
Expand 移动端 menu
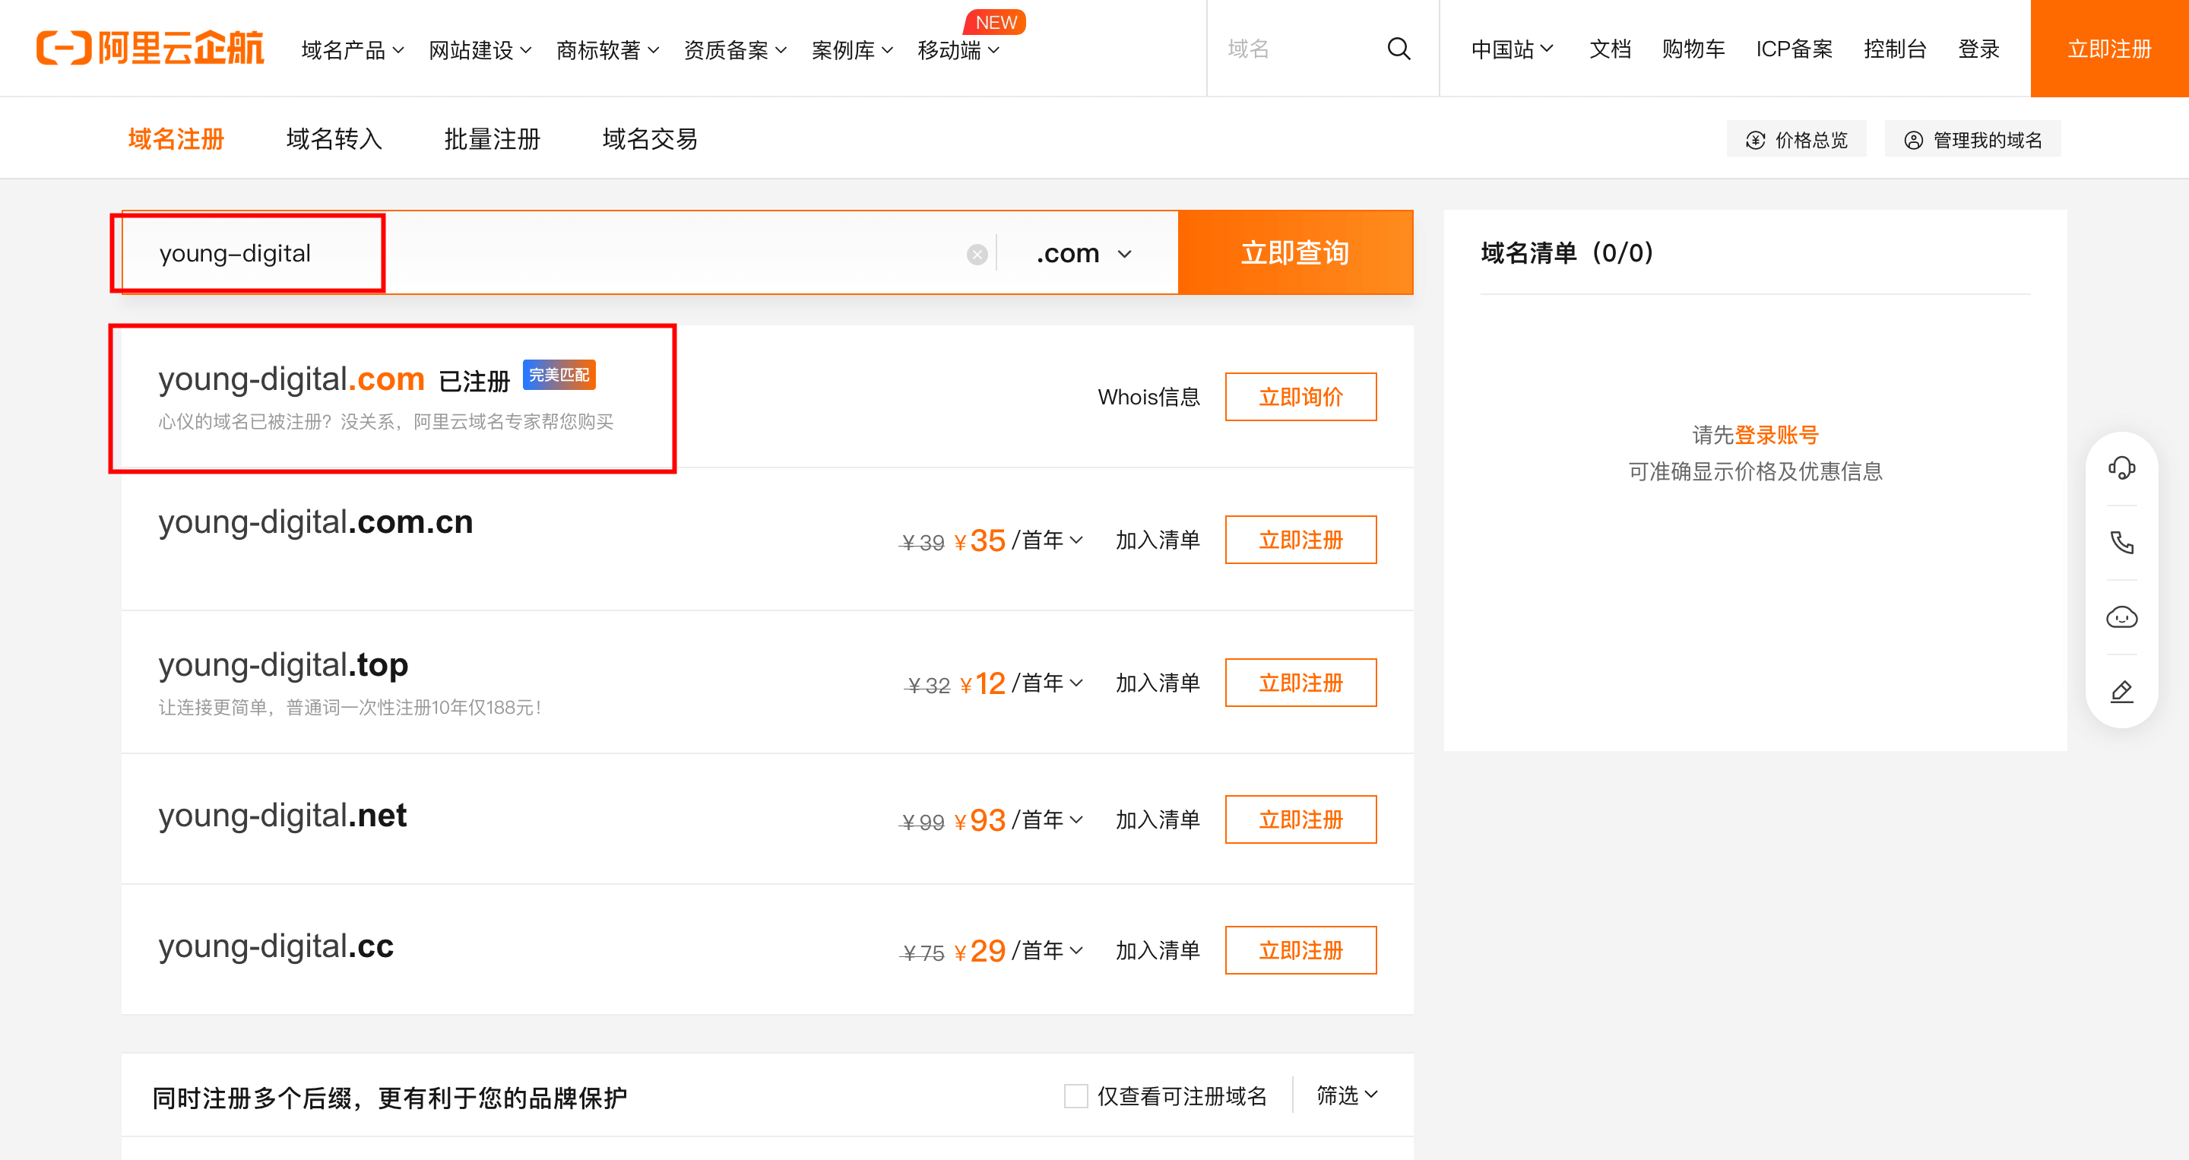click(x=958, y=50)
